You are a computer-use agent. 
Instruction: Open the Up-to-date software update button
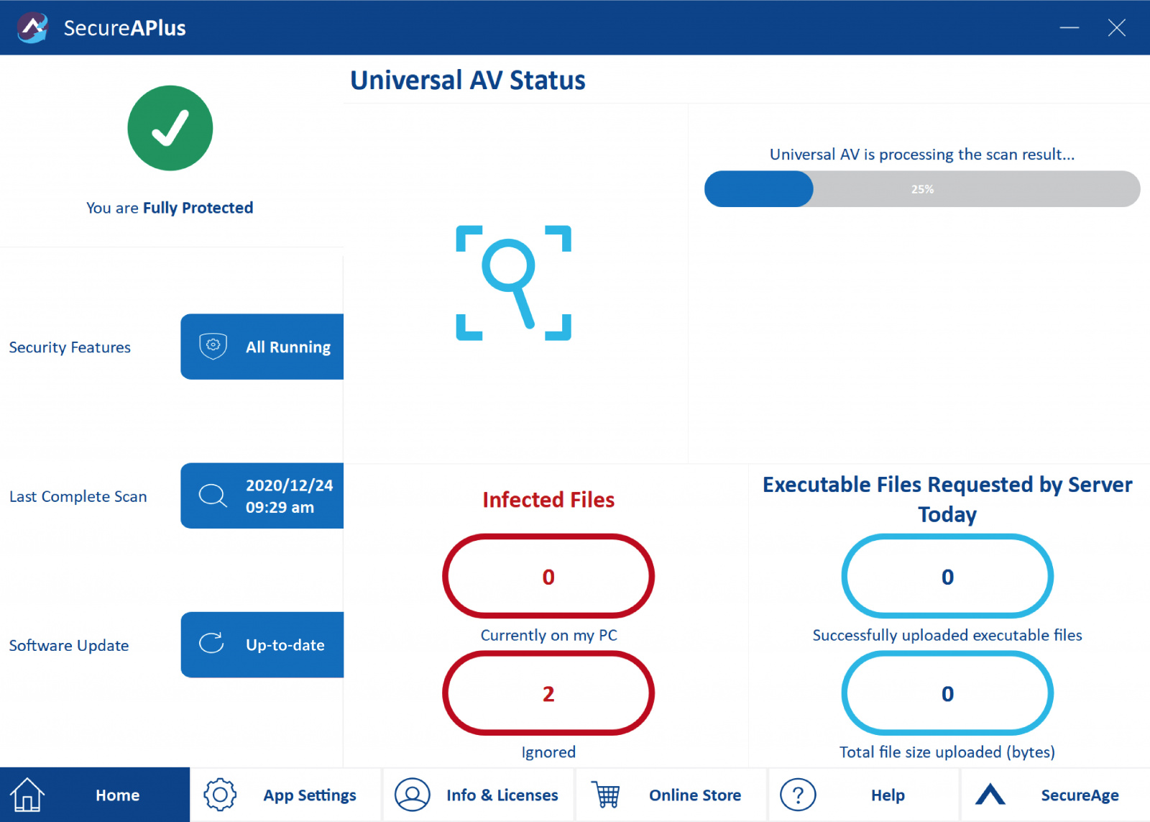pyautogui.click(x=262, y=645)
